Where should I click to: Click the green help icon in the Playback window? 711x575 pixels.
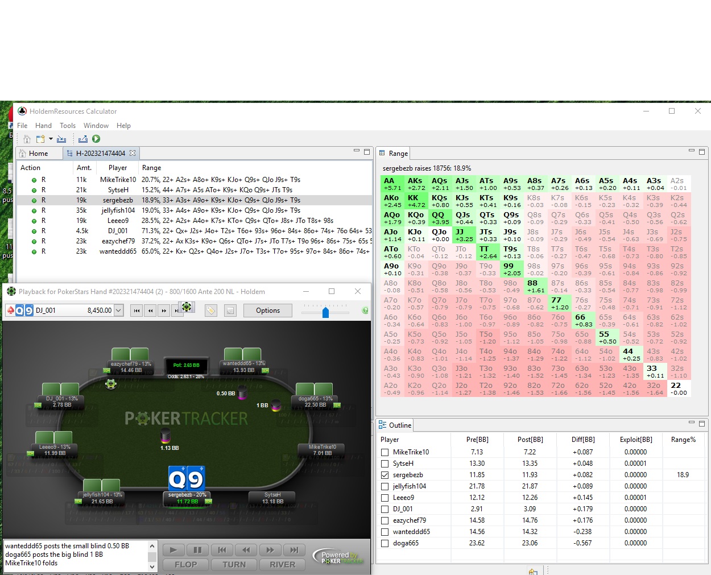365,311
